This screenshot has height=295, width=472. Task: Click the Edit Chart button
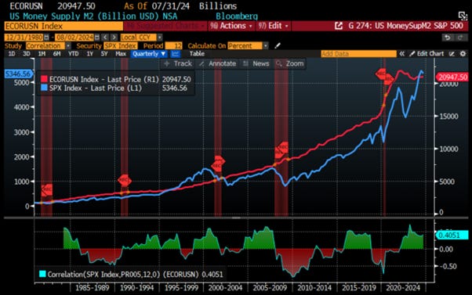[427, 54]
